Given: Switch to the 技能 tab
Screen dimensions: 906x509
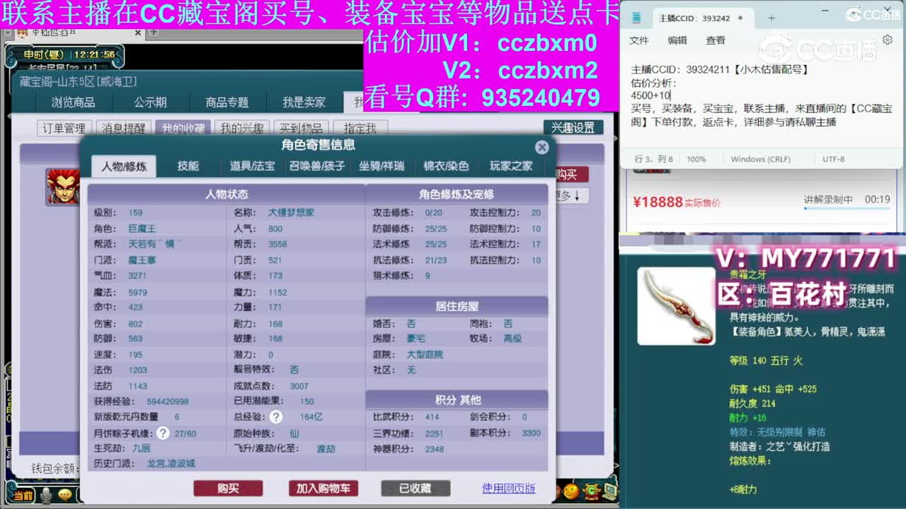Looking at the screenshot, I should coord(188,166).
